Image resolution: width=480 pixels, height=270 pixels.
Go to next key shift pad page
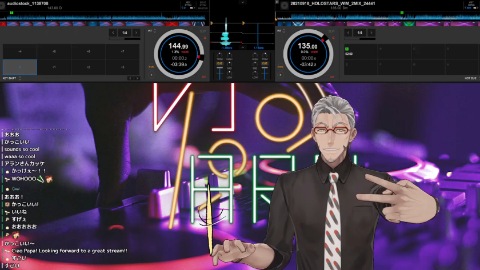point(137,78)
